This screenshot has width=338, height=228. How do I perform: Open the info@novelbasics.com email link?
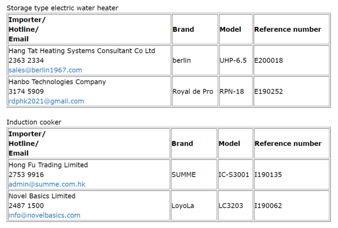pos(44,215)
